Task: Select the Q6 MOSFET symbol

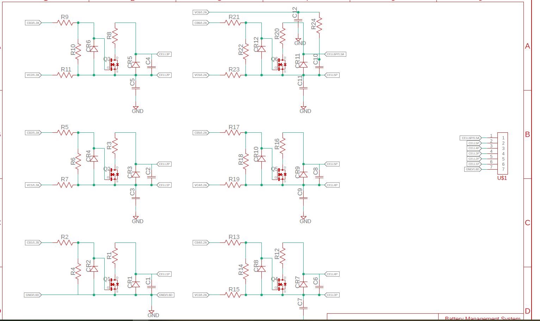Action: click(282, 64)
